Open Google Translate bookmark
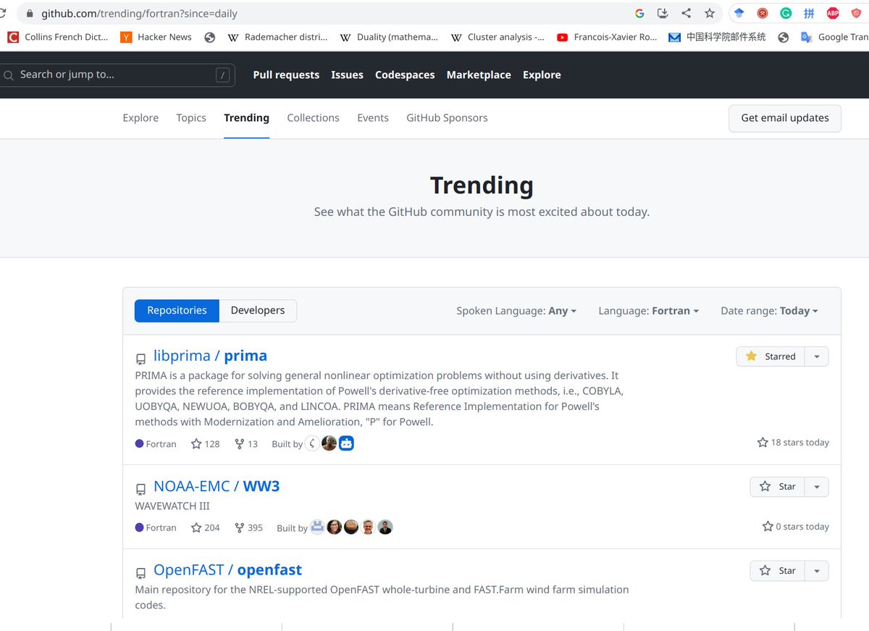This screenshot has width=869, height=631. click(x=834, y=37)
